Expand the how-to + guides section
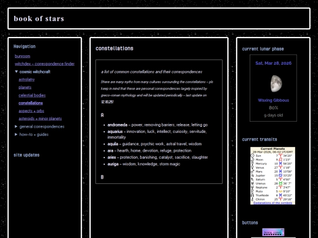 32,135
